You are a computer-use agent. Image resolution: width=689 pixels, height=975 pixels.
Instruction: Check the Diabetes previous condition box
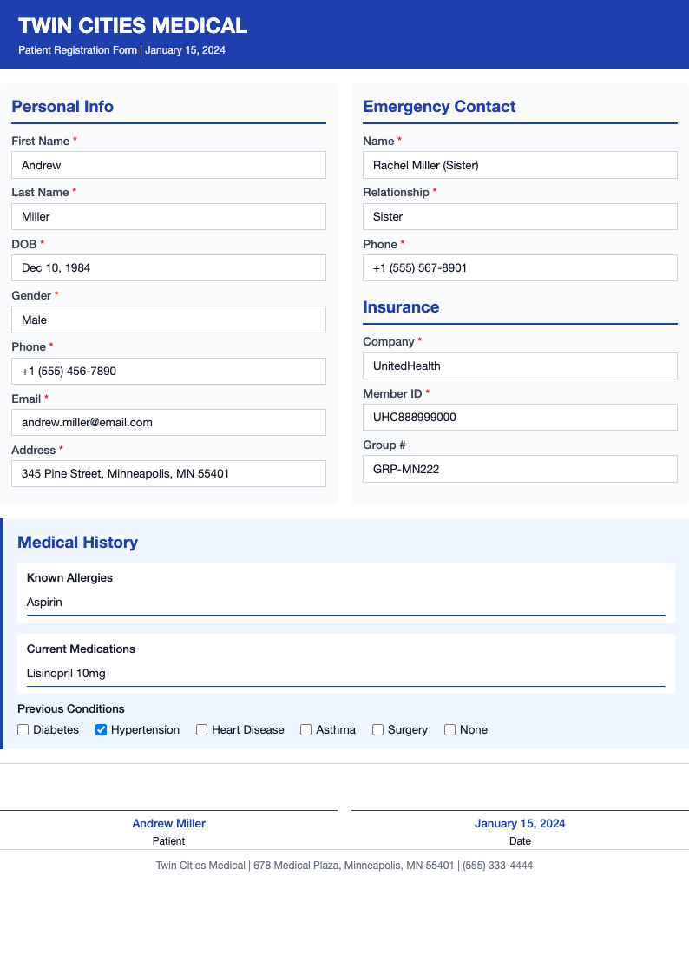(23, 729)
